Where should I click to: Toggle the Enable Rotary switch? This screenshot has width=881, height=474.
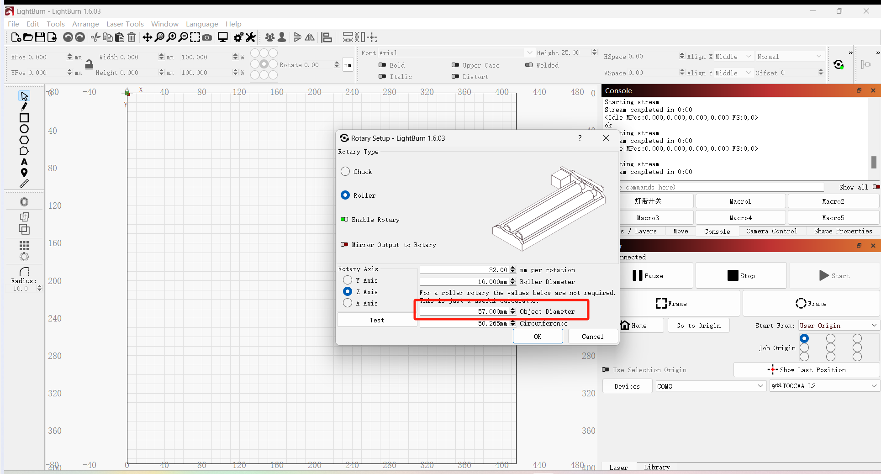[344, 220]
